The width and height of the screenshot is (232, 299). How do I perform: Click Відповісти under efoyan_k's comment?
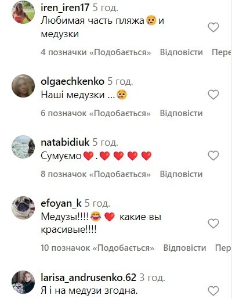click(184, 248)
